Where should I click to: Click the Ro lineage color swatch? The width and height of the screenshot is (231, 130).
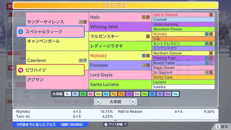point(91,94)
